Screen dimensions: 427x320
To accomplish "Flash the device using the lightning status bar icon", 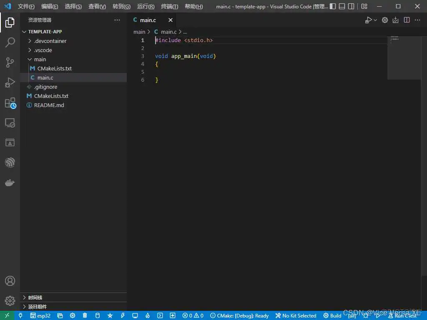I will (x=122, y=315).
